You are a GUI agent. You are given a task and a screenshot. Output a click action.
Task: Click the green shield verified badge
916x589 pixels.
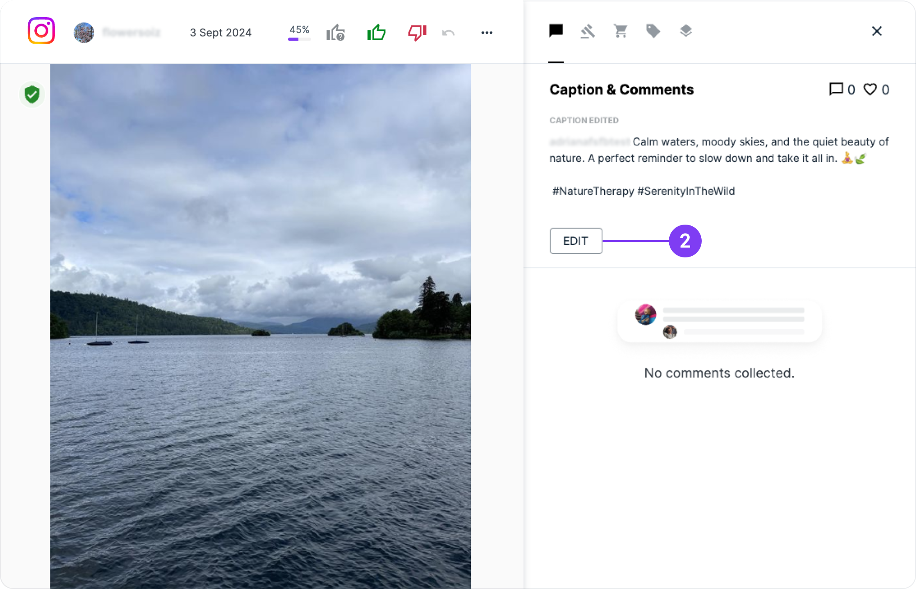[32, 94]
